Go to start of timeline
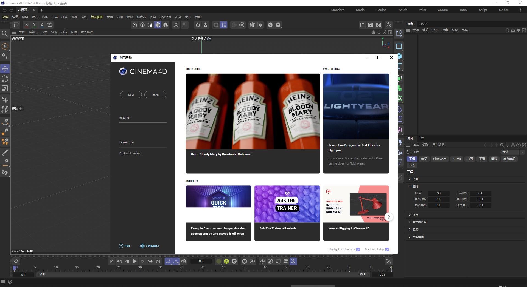Screen dimensions: 527x287 pyautogui.click(x=111, y=261)
